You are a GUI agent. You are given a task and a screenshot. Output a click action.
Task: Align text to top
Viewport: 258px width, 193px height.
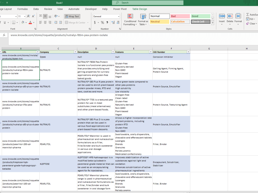pos(41,16)
